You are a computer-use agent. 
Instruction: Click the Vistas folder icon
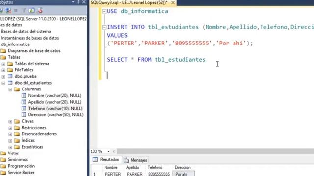tap(3, 153)
